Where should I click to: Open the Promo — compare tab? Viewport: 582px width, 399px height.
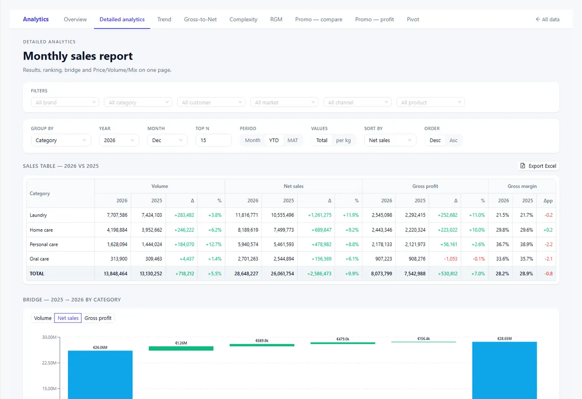pyautogui.click(x=319, y=19)
